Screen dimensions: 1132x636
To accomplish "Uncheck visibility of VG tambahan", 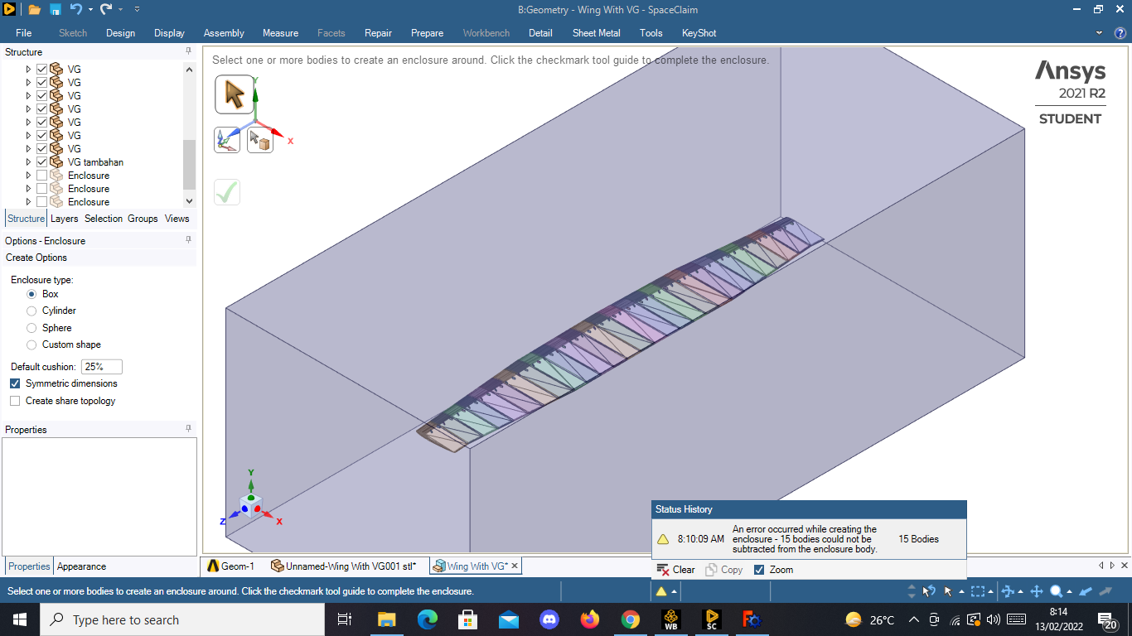I will (x=41, y=162).
